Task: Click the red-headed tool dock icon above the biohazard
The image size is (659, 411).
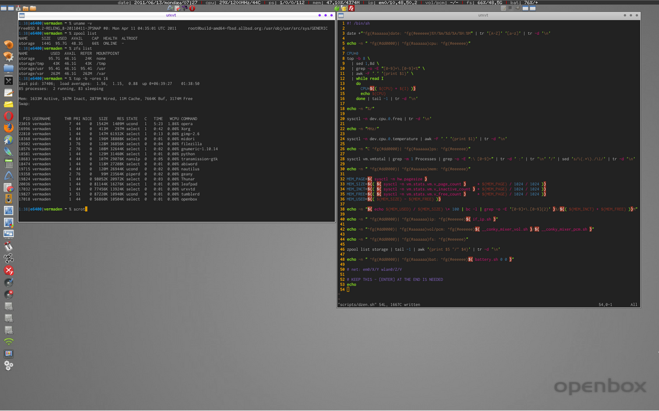Action: (x=8, y=246)
